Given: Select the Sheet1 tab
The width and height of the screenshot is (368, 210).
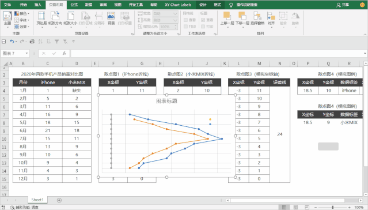Looking at the screenshot, I should point(37,200).
